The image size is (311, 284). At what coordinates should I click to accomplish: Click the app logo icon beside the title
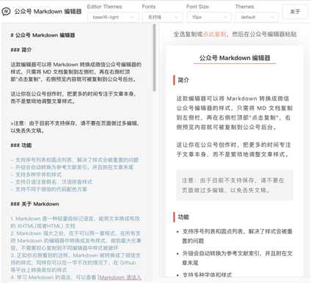(6, 12)
